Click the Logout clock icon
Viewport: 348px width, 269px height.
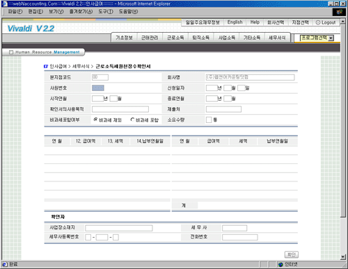pyautogui.click(x=318, y=22)
